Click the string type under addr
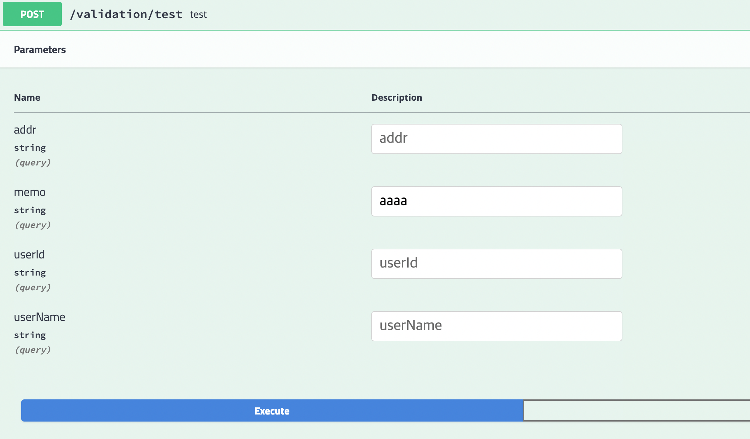Screen dimensions: 750x439 click(30, 148)
